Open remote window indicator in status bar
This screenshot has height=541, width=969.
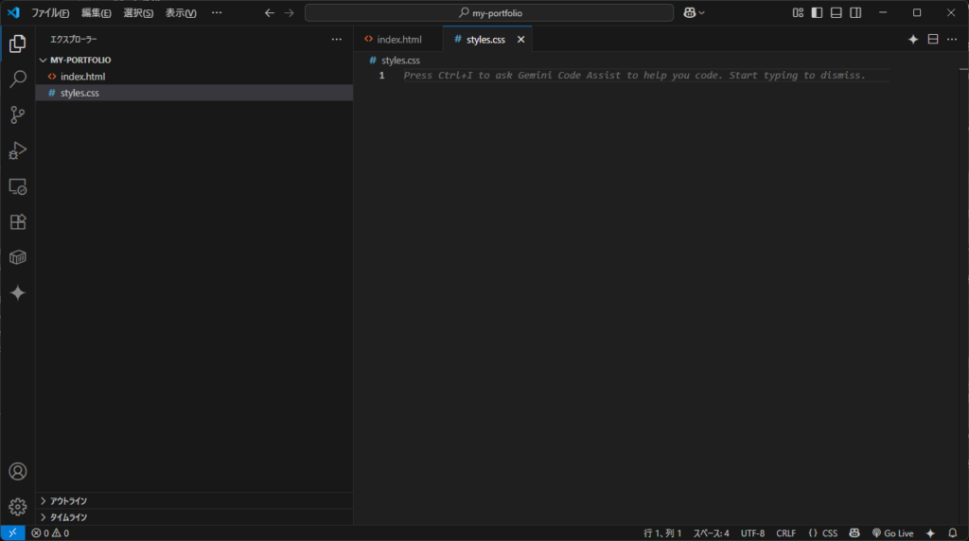click(12, 533)
